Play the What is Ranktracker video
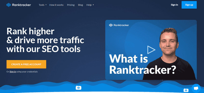This screenshot has width=204, height=93. pos(151,50)
